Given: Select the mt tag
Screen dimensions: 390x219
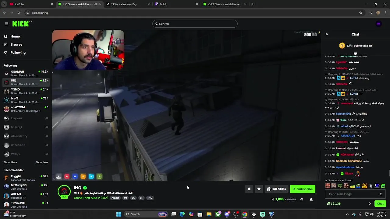Looking at the screenshot, I should coord(125,198).
